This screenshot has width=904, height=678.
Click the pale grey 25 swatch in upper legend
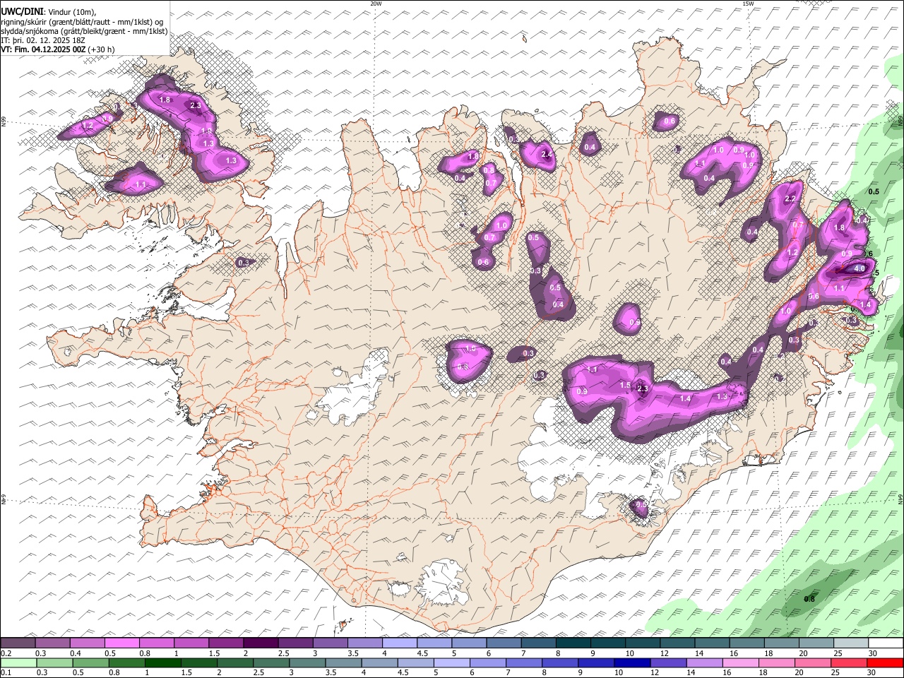coord(851,643)
